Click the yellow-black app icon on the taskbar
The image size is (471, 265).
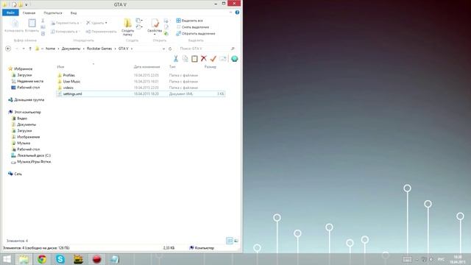click(x=79, y=259)
